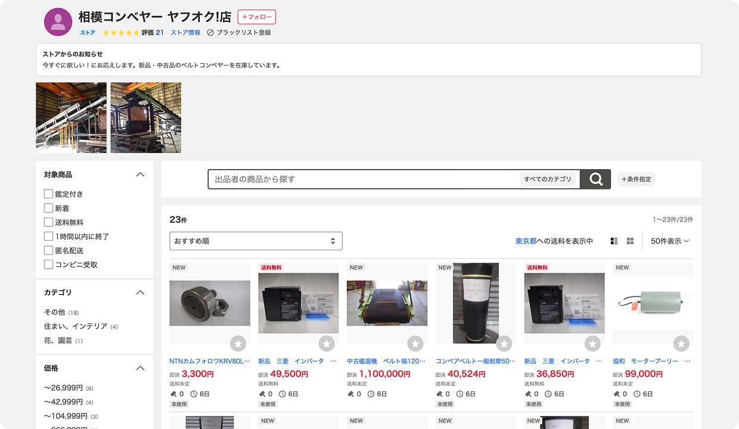Tick the 1時間以内に終了 checkbox
This screenshot has width=739, height=429.
tap(49, 236)
